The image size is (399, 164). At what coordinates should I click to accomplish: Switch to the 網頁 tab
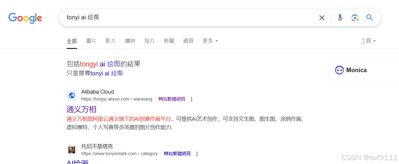(188, 41)
